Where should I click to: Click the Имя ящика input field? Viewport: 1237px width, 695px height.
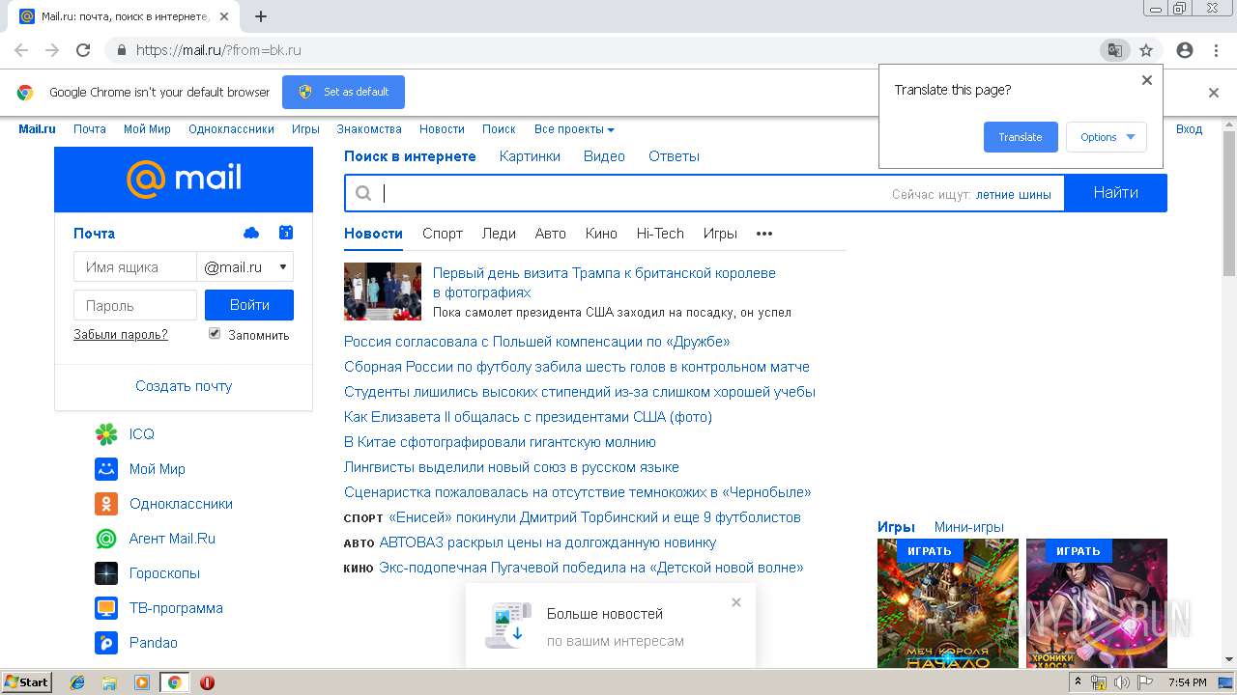[135, 267]
